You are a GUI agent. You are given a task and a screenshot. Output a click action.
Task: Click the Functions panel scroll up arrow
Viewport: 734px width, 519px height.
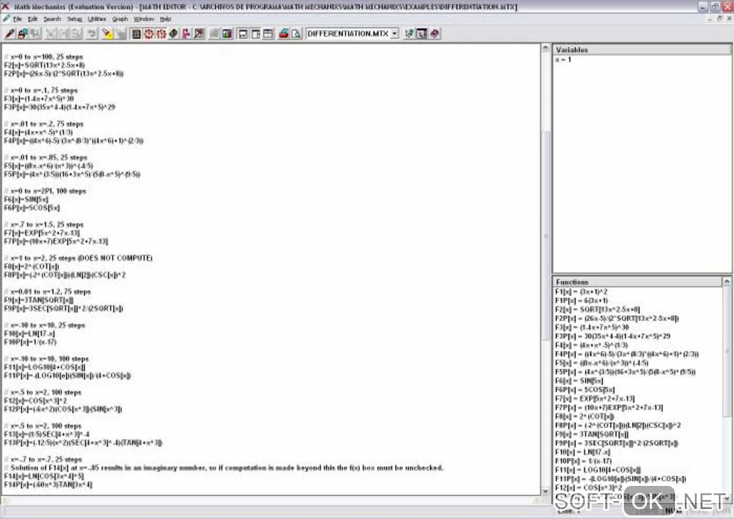click(727, 281)
